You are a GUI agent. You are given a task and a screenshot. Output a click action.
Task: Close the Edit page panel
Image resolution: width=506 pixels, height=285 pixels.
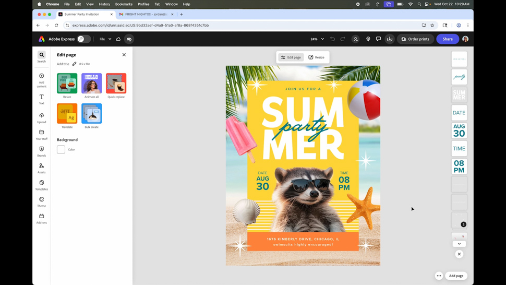point(124,55)
